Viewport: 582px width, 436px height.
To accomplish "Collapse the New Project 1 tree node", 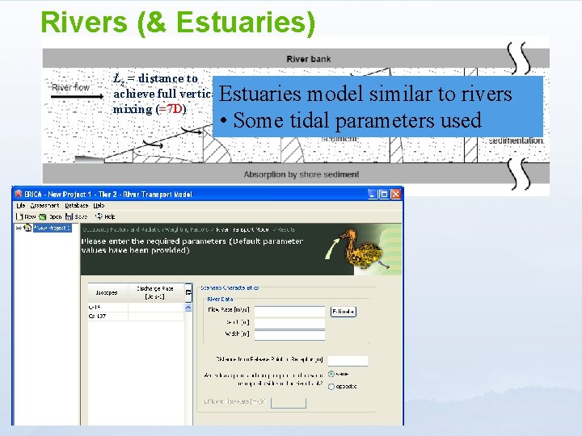I will click(x=18, y=228).
